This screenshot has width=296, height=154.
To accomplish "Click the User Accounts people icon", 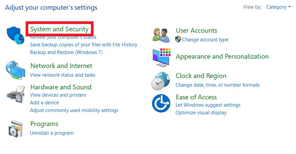I will (161, 34).
